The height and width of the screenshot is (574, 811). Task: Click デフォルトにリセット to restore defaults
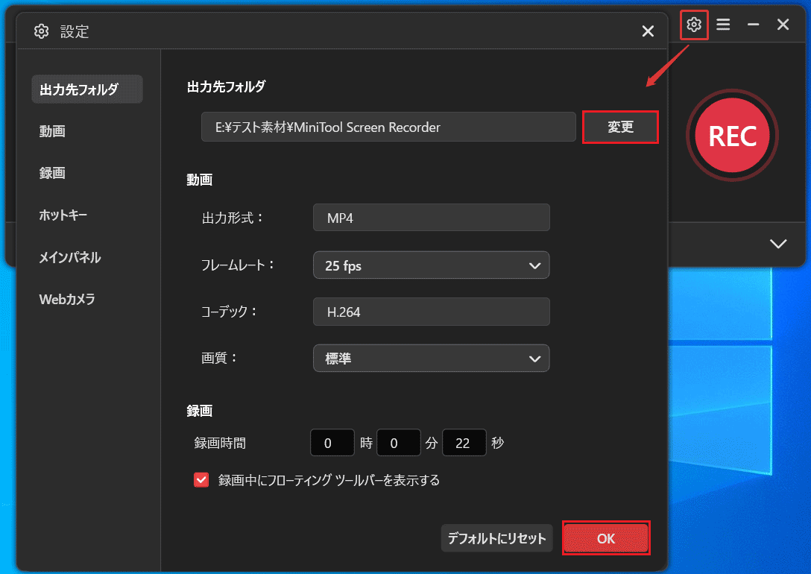click(496, 537)
